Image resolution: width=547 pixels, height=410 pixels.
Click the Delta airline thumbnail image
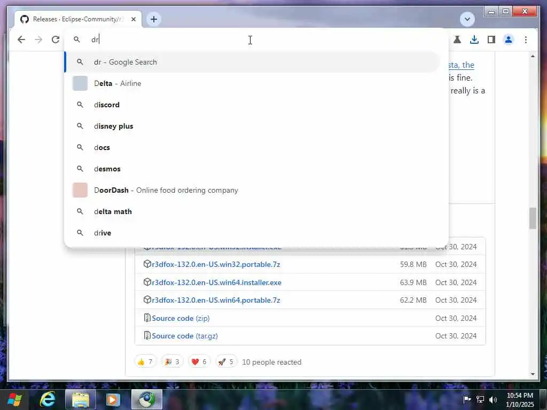[80, 83]
